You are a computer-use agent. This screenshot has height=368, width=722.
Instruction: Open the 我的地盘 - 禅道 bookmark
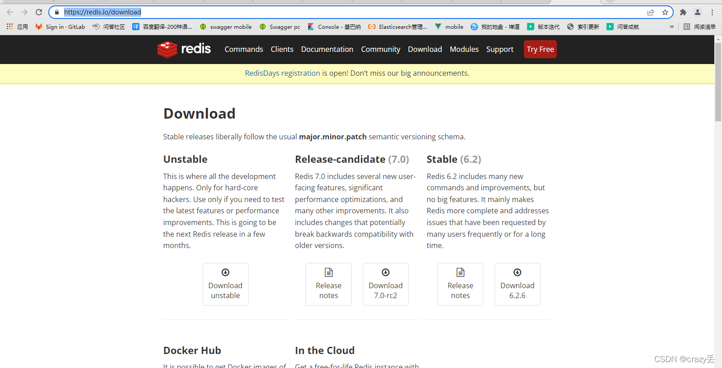pyautogui.click(x=495, y=27)
